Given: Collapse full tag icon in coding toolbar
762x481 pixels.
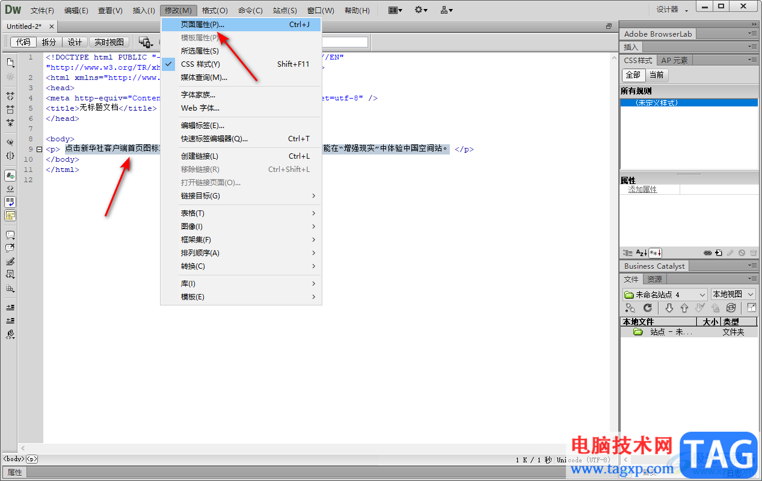Looking at the screenshot, I should click(x=10, y=96).
